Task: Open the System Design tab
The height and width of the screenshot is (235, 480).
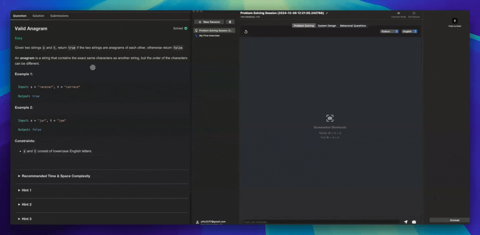Action: 327,25
